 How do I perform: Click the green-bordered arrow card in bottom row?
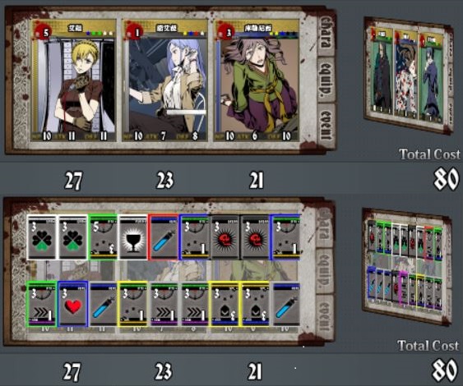coord(42,304)
